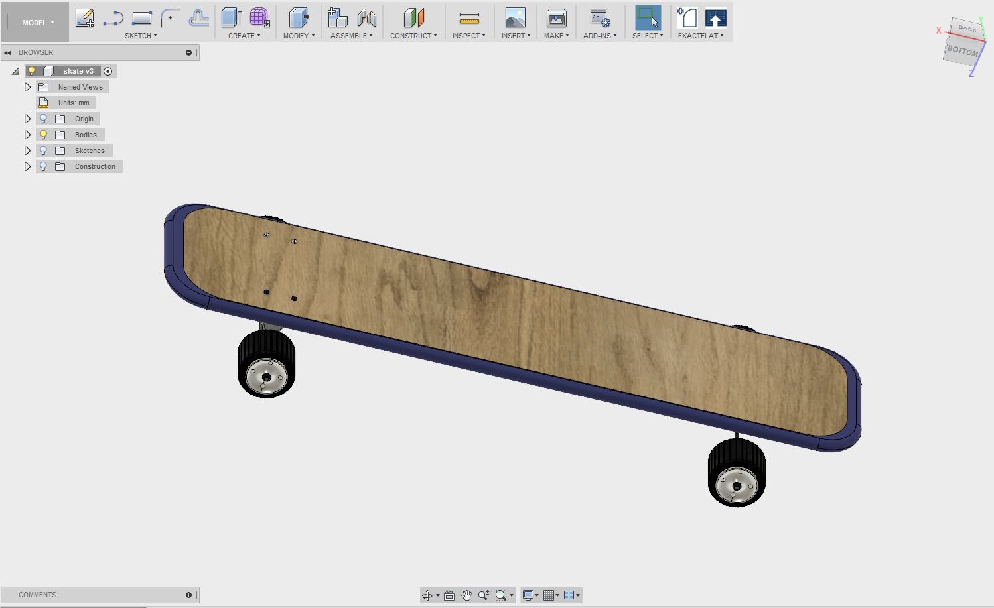
Task: Select the Offset Plane construct icon
Action: tap(413, 18)
